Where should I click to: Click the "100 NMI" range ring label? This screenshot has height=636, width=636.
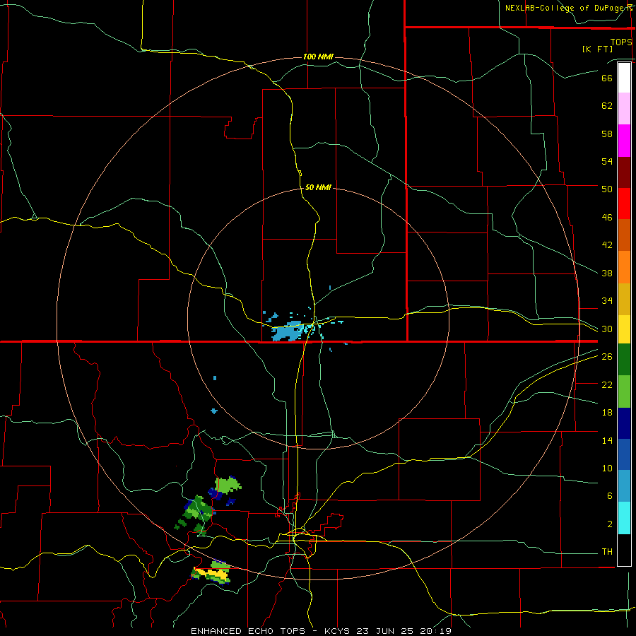[318, 57]
